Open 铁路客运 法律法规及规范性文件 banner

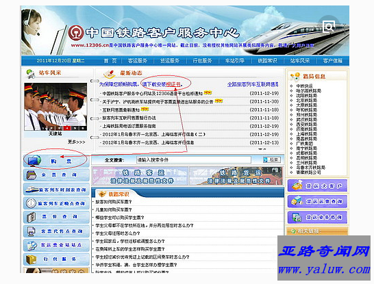(140, 176)
